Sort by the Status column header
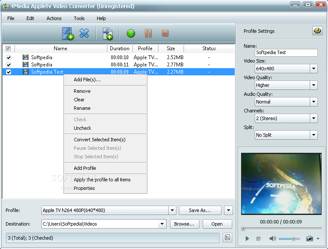This screenshot has height=249, width=328. [x=209, y=49]
